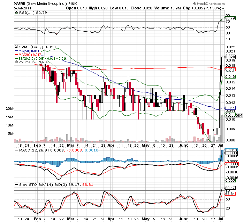This screenshot has width=244, height=222.
Task: Click the blue 0.011 MA(50) tag
Action: 230,108
